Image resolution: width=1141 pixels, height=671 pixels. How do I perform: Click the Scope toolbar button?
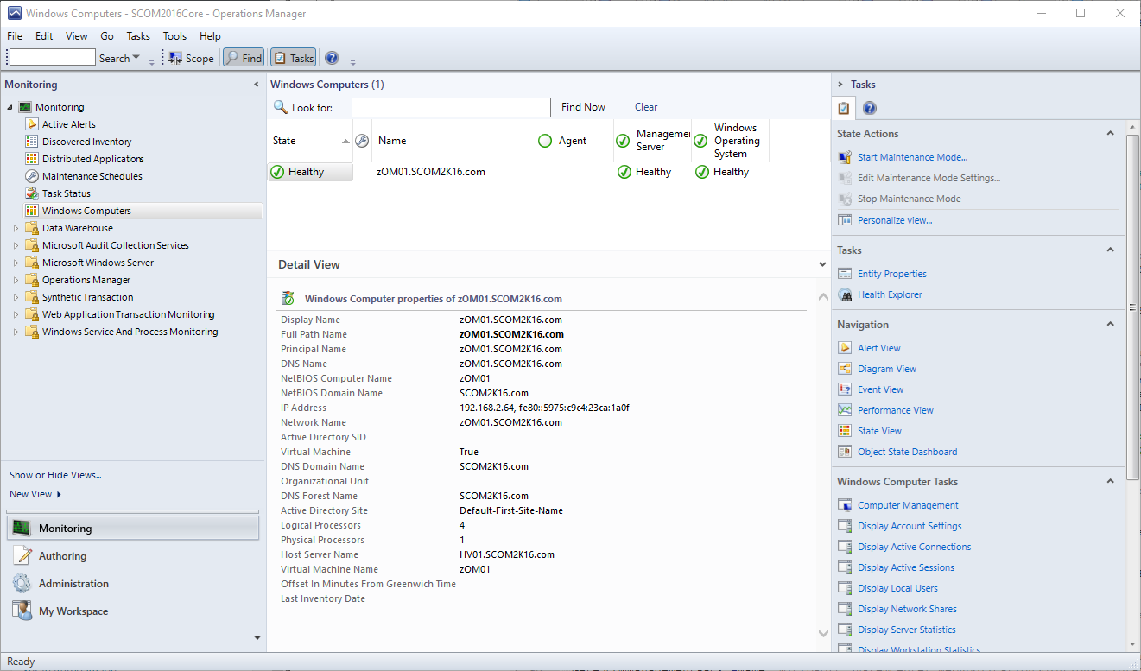pos(191,58)
